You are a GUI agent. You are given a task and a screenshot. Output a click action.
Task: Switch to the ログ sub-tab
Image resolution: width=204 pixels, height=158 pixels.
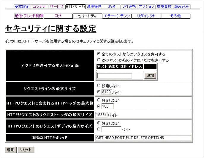click(x=58, y=16)
